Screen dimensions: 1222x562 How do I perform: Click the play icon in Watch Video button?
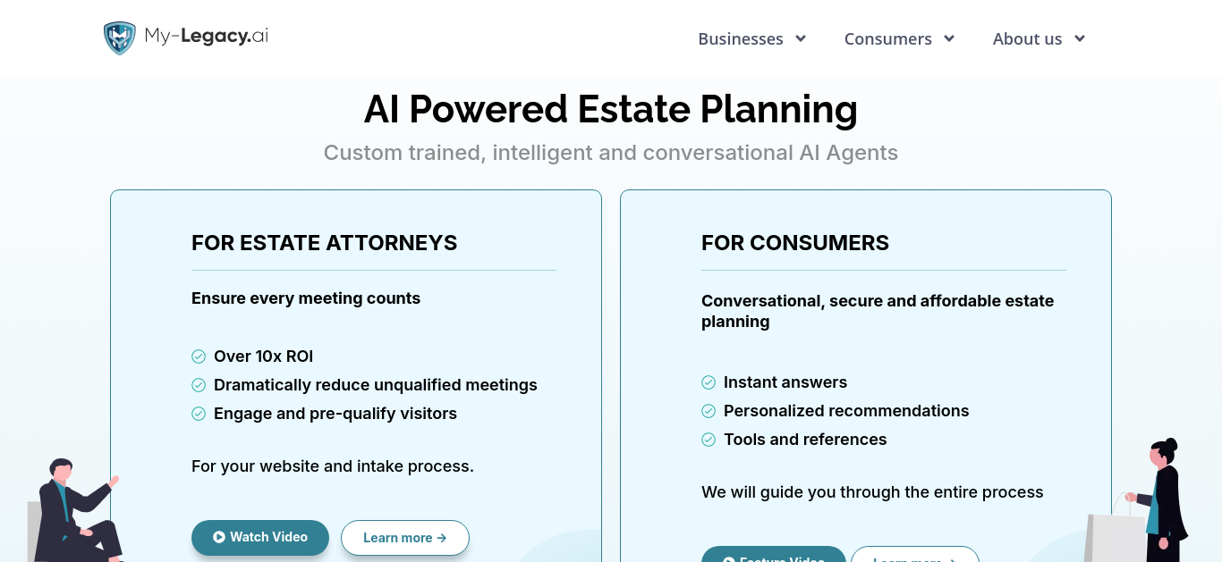pyautogui.click(x=219, y=537)
